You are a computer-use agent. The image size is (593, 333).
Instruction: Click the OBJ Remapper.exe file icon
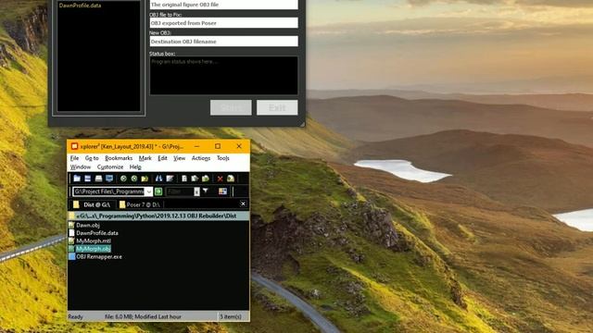click(71, 257)
